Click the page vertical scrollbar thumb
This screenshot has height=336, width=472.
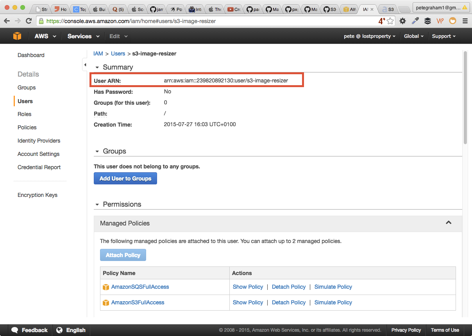[x=465, y=97]
